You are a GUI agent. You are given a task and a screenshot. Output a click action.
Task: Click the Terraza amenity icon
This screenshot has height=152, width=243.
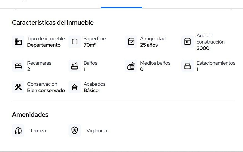[18, 131]
